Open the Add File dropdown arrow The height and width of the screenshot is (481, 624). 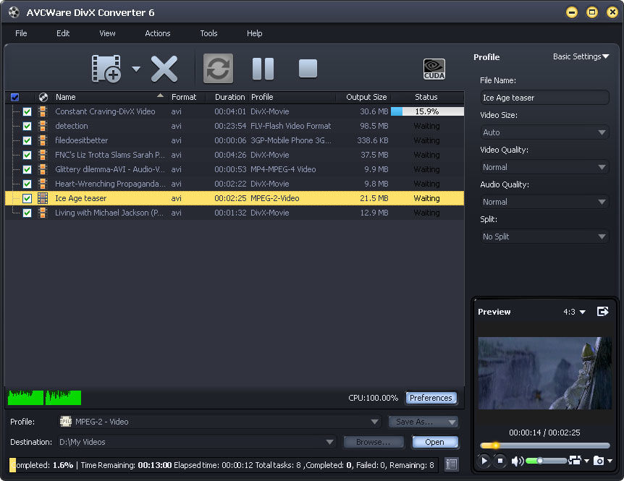click(x=136, y=69)
